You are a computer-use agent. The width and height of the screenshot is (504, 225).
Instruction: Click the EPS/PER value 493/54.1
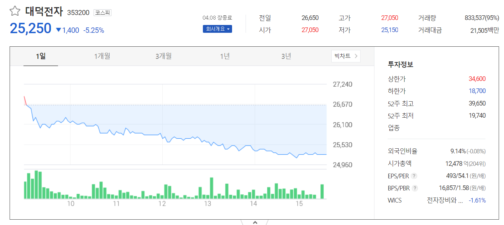pos(457,176)
